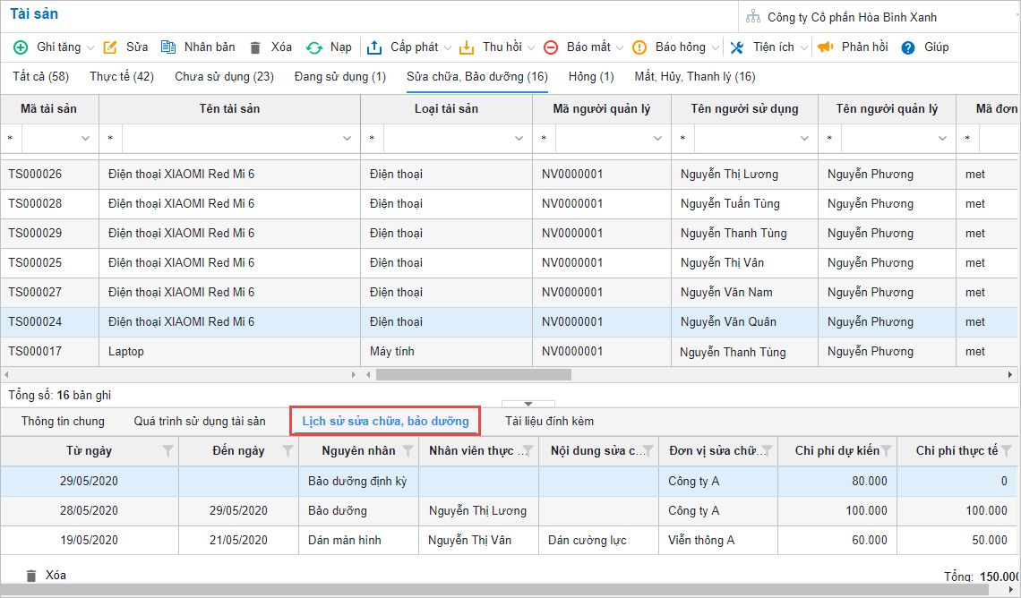Click the Giúp help question icon
The height and width of the screenshot is (598, 1021).
coord(908,47)
